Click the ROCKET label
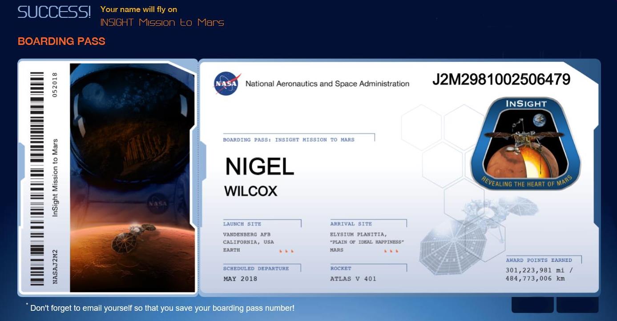Viewport: 617px width, 321px height. (x=341, y=269)
